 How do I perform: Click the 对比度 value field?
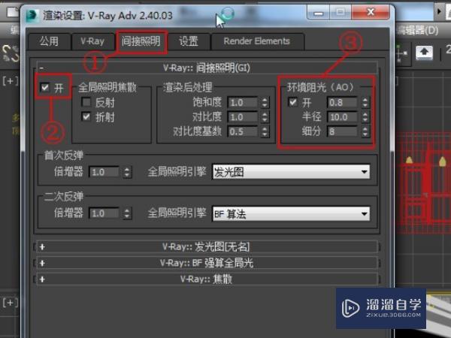pos(243,117)
